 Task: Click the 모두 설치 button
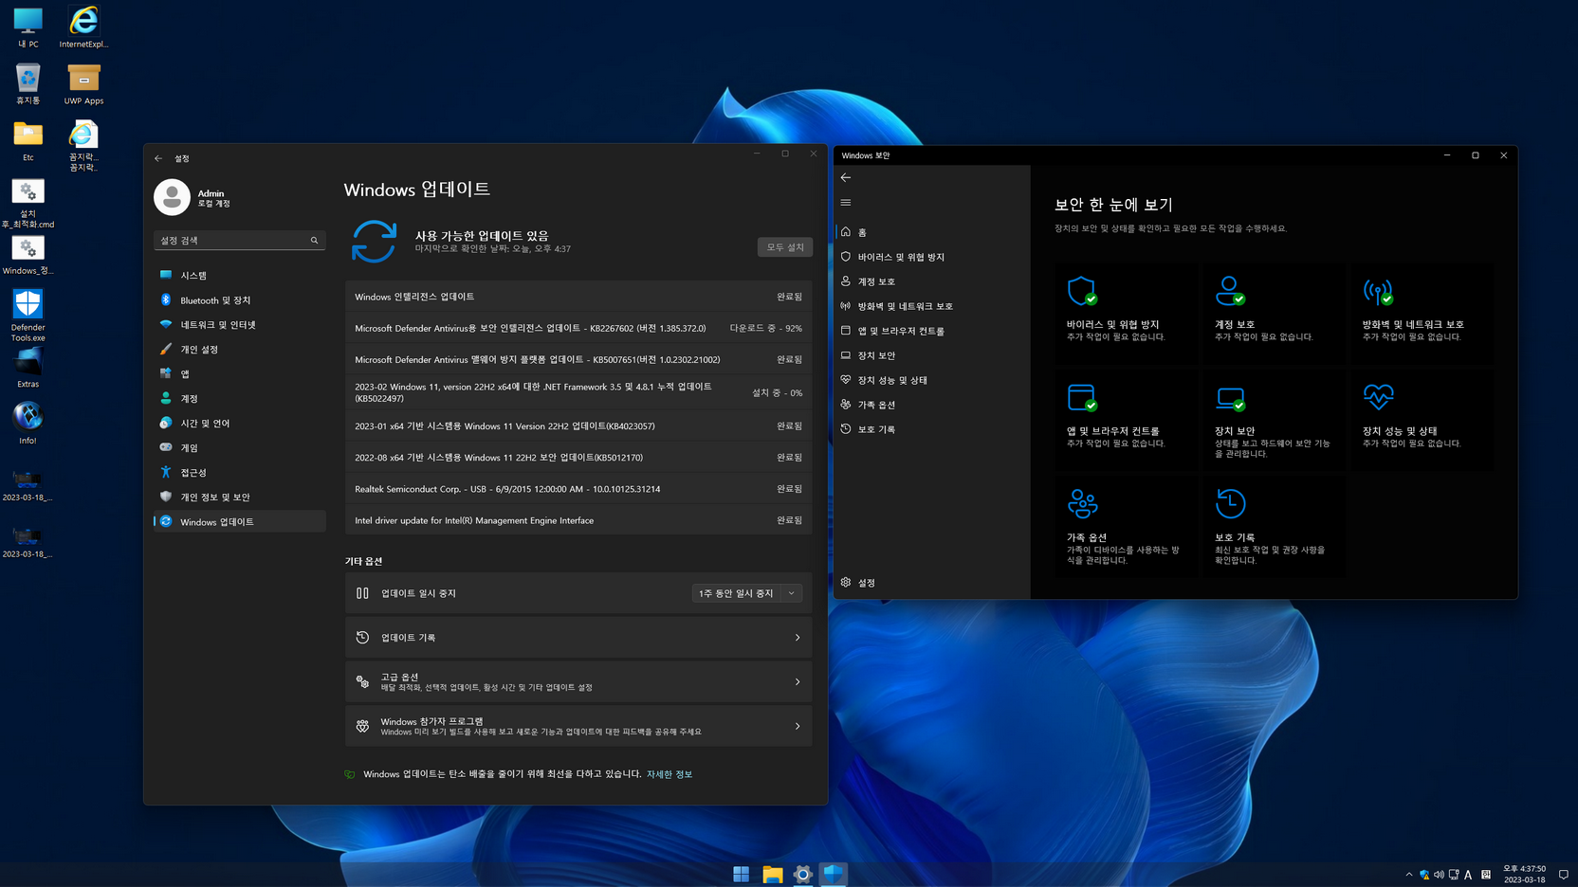point(785,247)
